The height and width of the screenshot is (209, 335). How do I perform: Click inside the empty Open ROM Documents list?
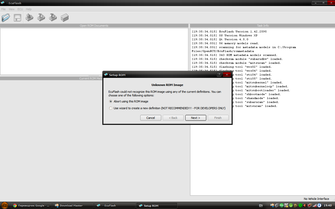pos(94,51)
